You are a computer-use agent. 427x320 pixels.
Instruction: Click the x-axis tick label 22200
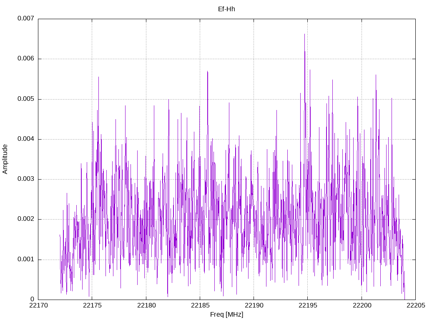[362, 305]
